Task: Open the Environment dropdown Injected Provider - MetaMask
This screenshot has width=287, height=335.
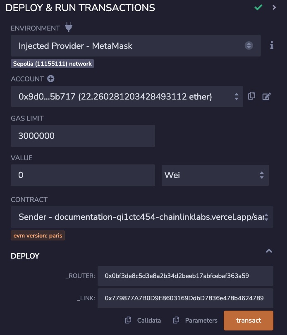Action: pyautogui.click(x=136, y=46)
